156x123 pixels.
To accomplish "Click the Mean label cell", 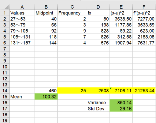I will coord(22,97).
